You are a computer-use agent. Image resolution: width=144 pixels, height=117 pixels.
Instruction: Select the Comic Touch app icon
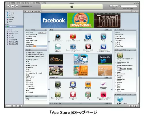(x=73, y=94)
